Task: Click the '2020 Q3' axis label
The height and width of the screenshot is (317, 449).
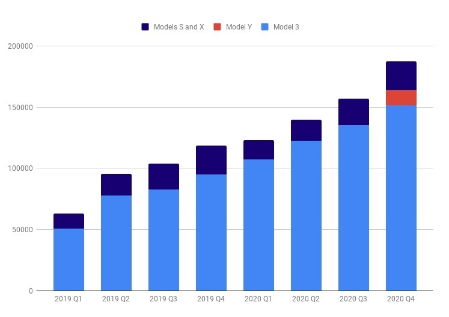Action: click(353, 299)
